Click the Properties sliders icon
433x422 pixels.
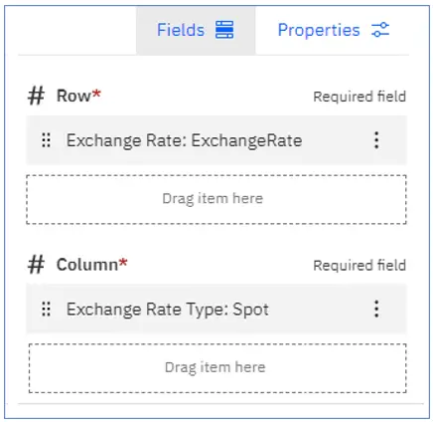tap(380, 30)
